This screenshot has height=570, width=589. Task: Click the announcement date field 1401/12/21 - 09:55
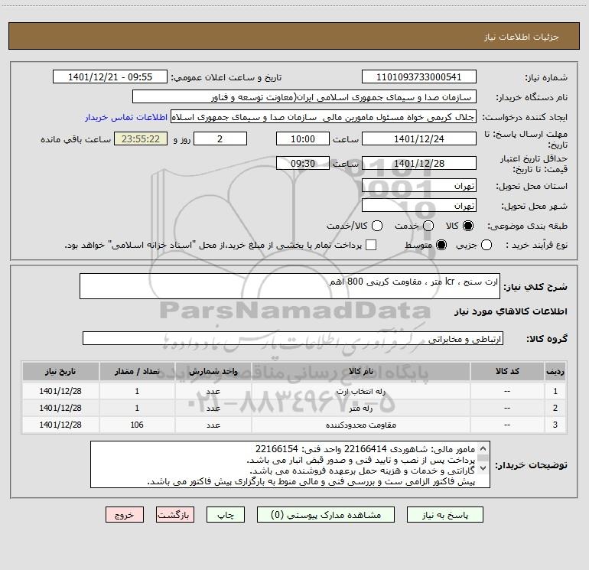pyautogui.click(x=110, y=77)
